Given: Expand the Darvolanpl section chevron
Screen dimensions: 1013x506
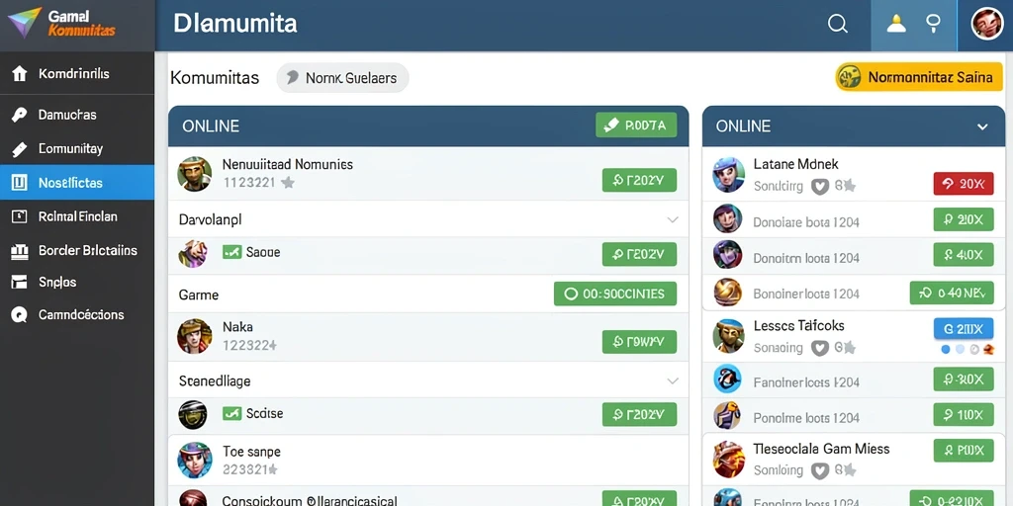Looking at the screenshot, I should [673, 219].
